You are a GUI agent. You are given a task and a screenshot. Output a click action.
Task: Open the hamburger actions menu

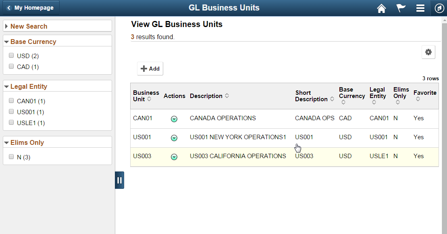[x=420, y=8]
